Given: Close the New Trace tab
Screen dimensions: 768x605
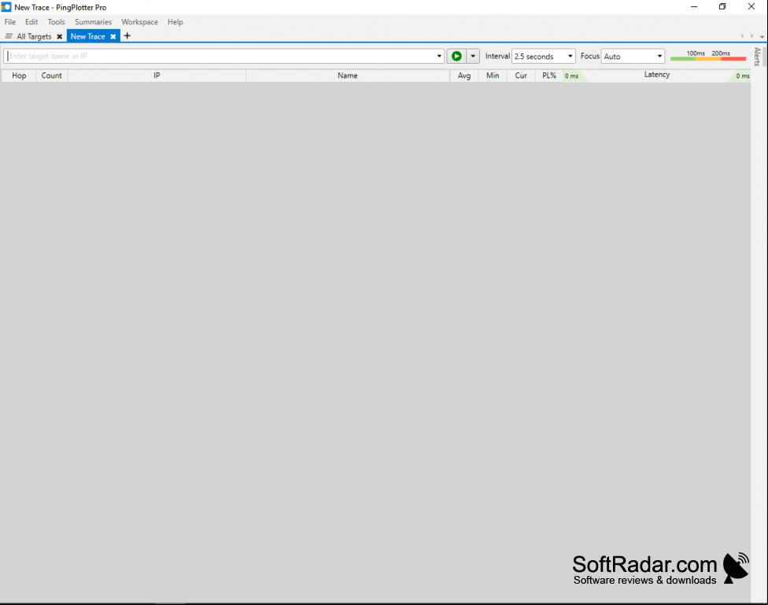Looking at the screenshot, I should point(113,37).
